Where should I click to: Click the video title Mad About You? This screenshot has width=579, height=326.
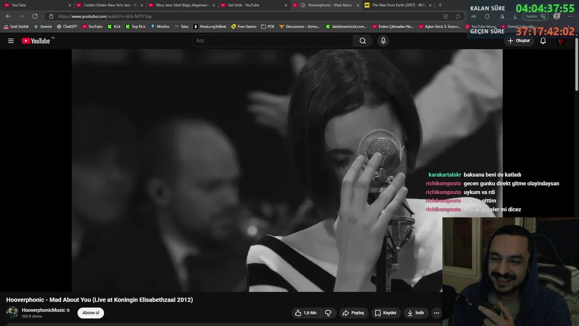100,300
